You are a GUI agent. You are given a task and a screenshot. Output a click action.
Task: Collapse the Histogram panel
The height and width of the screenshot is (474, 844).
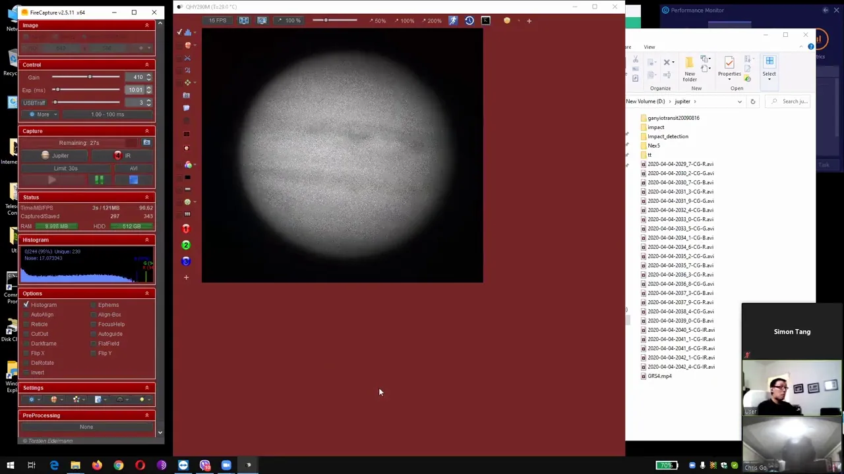(x=147, y=240)
